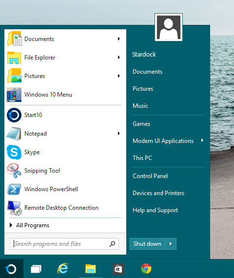Open the Store icon on taskbar
Viewport: 234px width, 278px height.
[x=118, y=269]
